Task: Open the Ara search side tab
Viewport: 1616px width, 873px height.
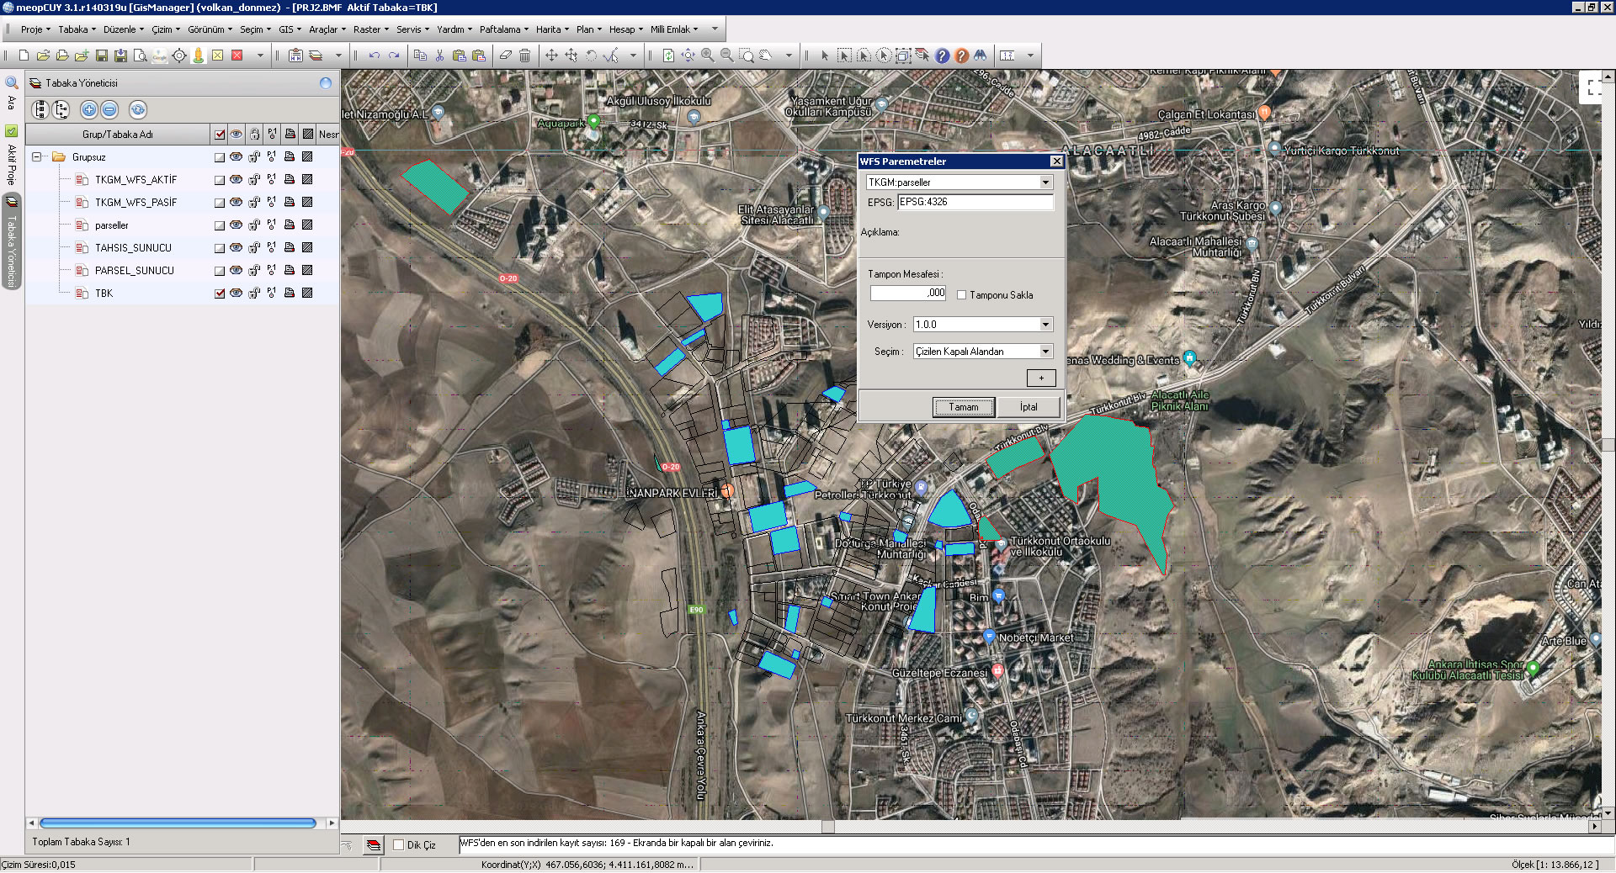Action: pos(11,93)
